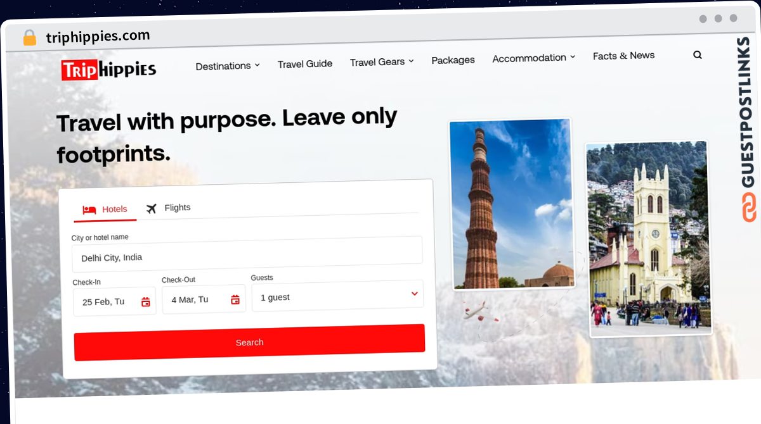Go to Facts & News

pyautogui.click(x=623, y=56)
